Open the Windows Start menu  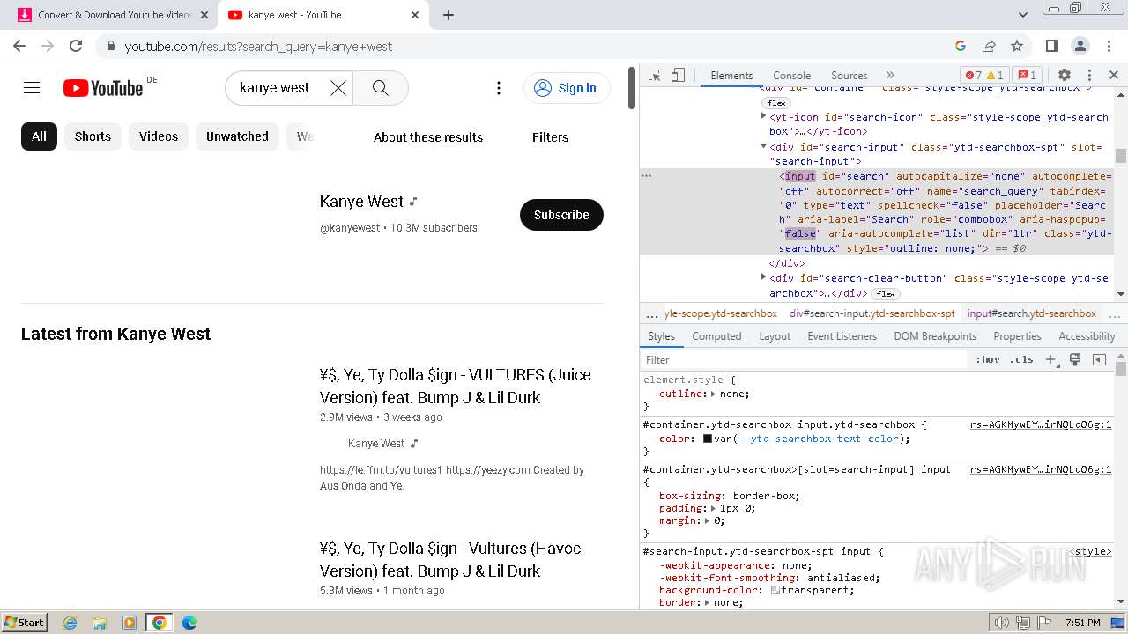25,623
